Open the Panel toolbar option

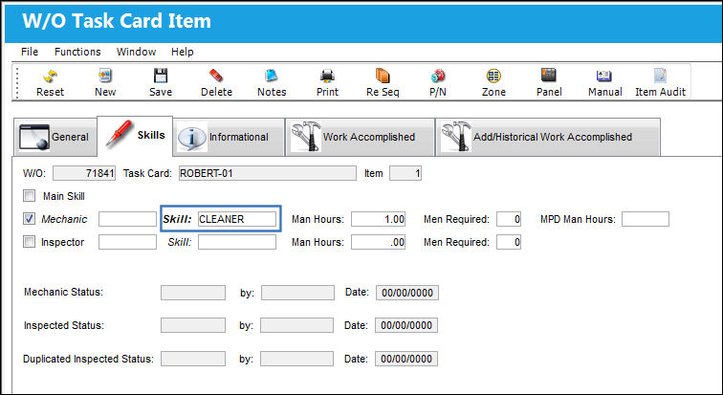tap(549, 82)
